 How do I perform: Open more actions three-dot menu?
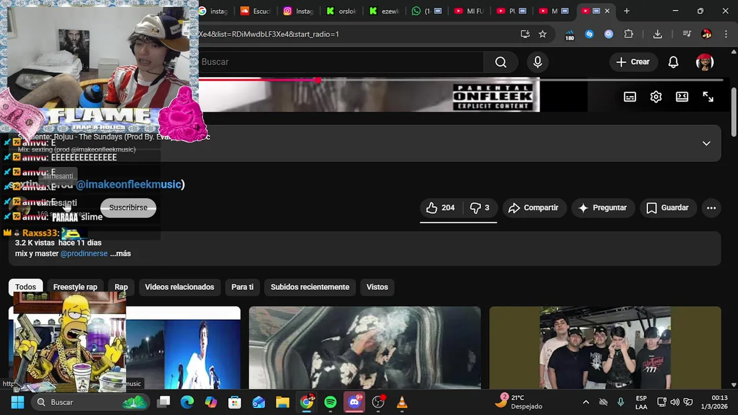tap(711, 207)
